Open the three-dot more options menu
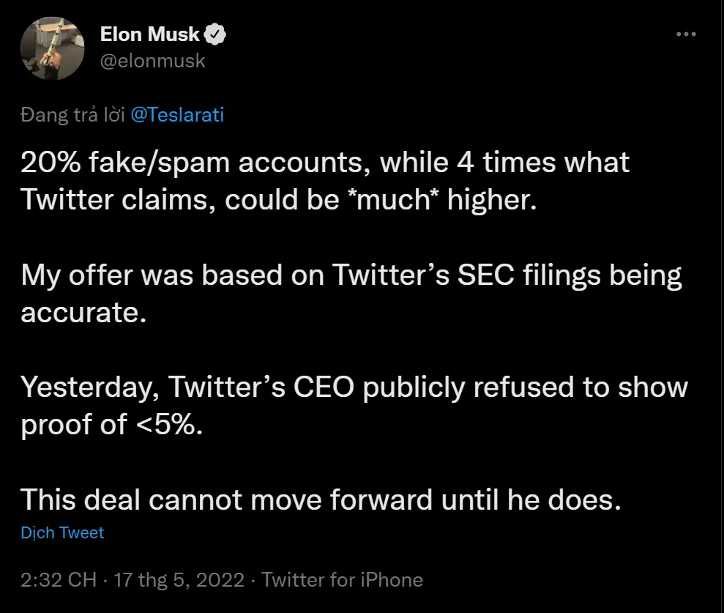Image resolution: width=724 pixels, height=613 pixels. [686, 33]
